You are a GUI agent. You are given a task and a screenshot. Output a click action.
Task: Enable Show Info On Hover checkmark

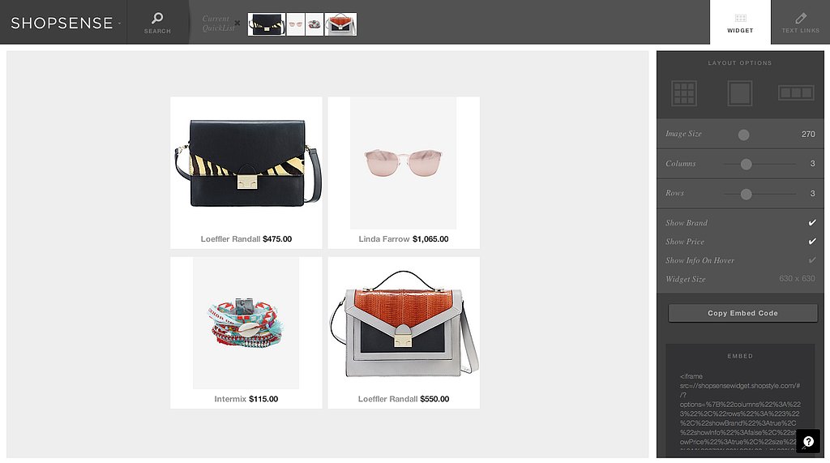[x=812, y=260]
